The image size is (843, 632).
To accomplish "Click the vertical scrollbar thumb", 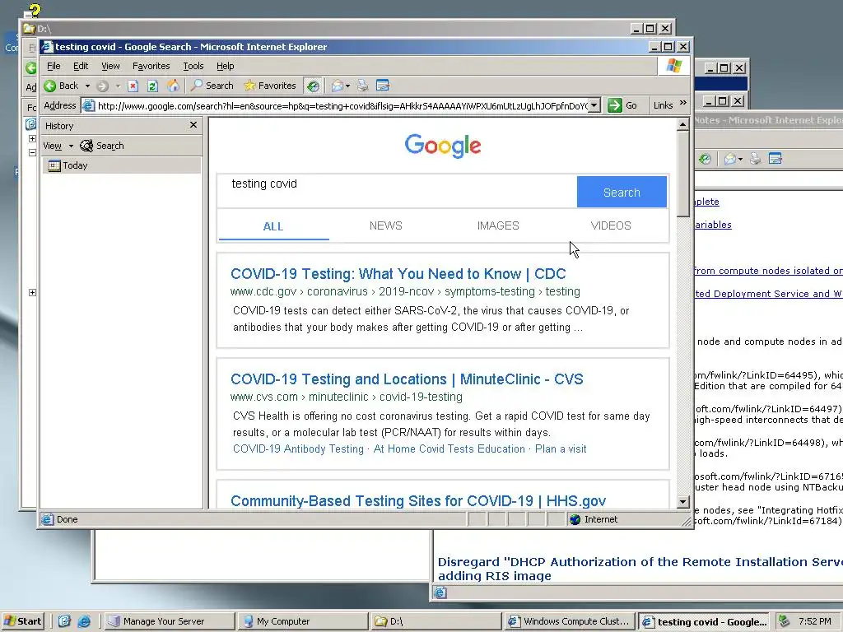I will (682, 174).
